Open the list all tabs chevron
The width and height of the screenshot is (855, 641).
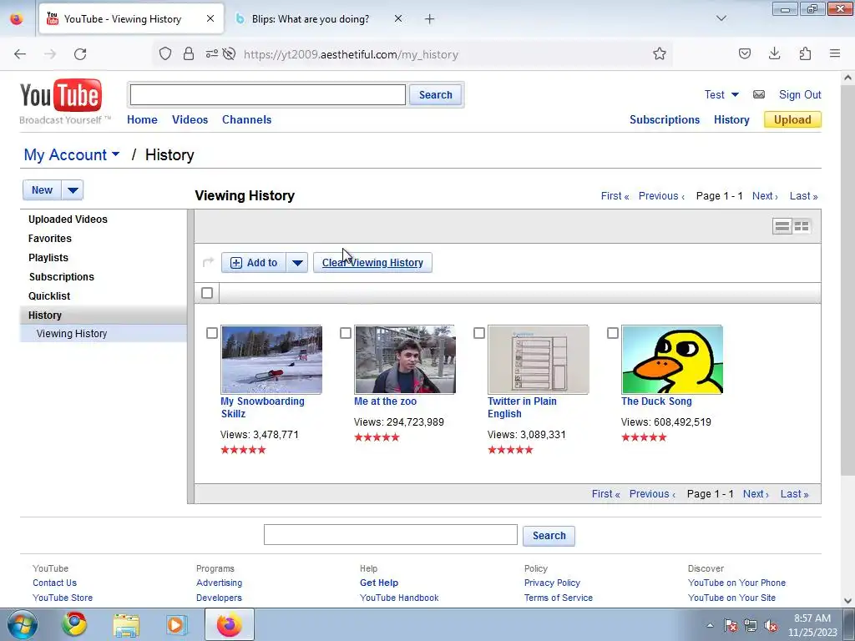coord(721,18)
